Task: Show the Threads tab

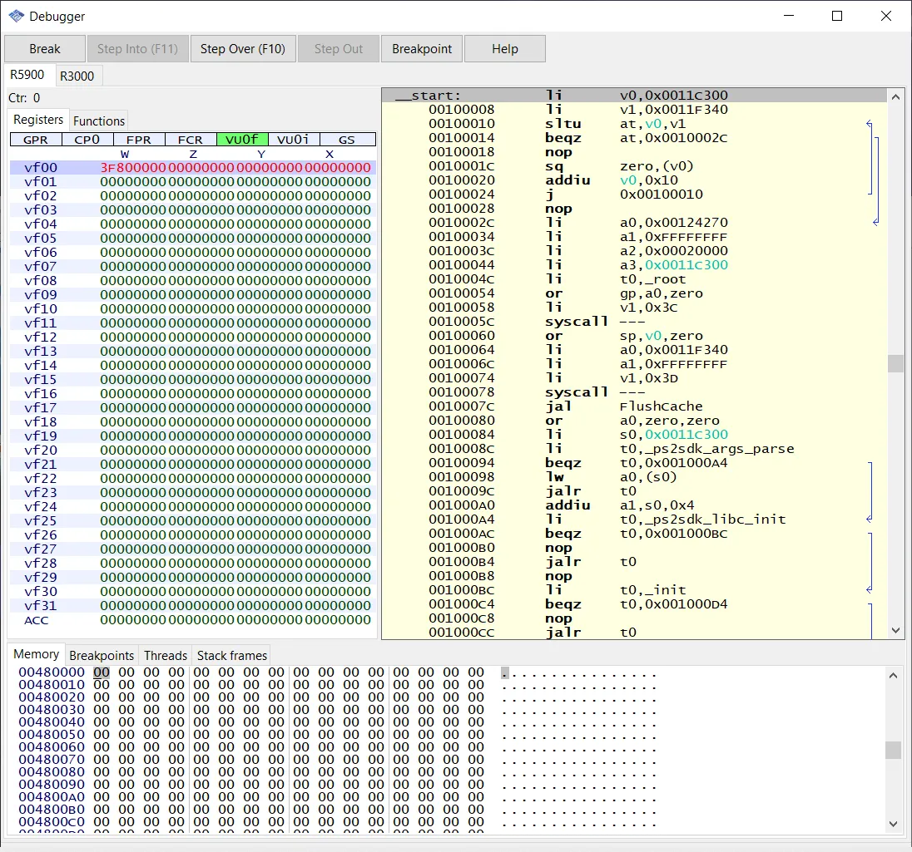Action: point(165,656)
